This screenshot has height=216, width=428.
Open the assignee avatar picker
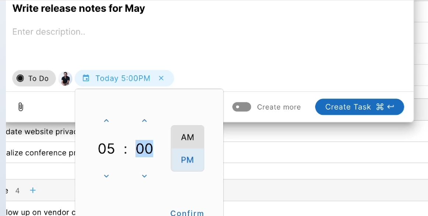[65, 78]
